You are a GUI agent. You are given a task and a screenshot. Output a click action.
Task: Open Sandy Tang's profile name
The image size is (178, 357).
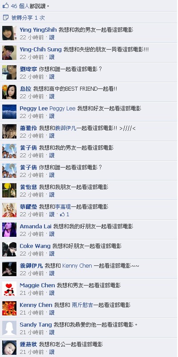click(36, 325)
